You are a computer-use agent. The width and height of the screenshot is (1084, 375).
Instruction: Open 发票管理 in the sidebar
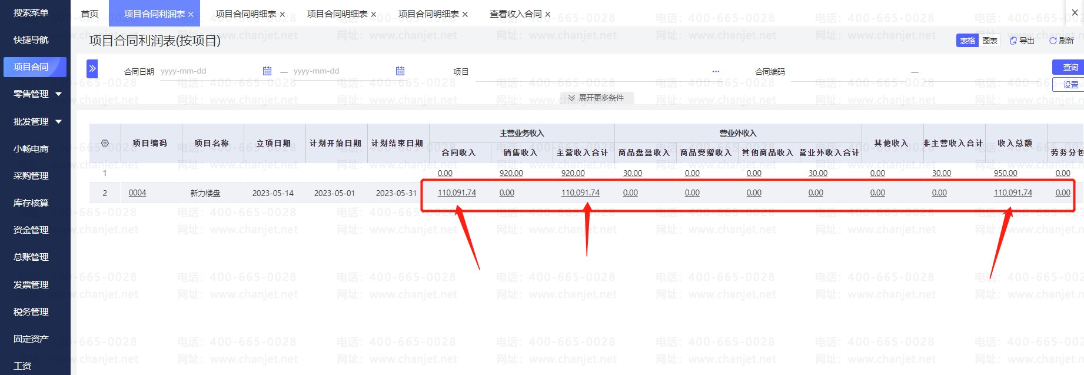click(x=31, y=284)
